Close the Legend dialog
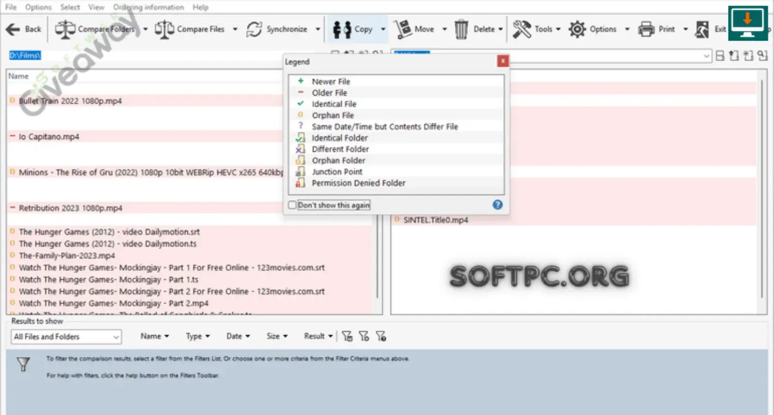 coord(503,61)
